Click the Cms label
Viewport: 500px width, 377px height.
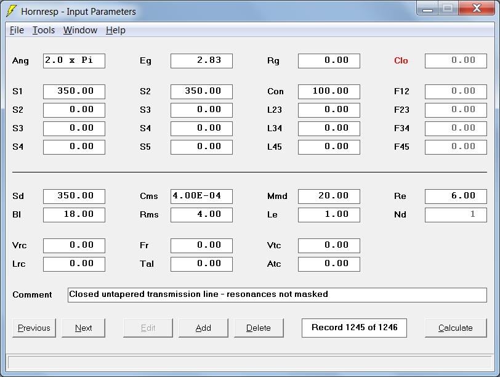click(148, 196)
